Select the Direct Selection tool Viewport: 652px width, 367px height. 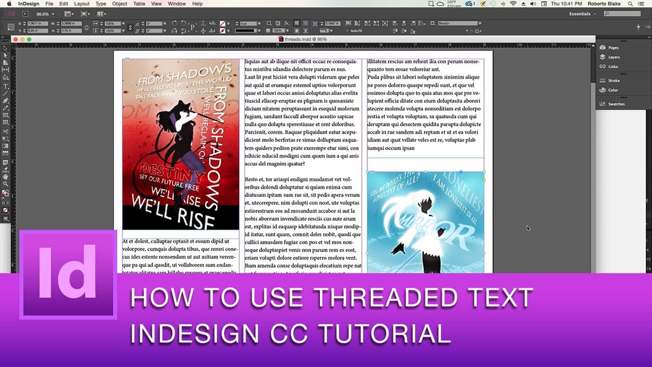coord(6,55)
